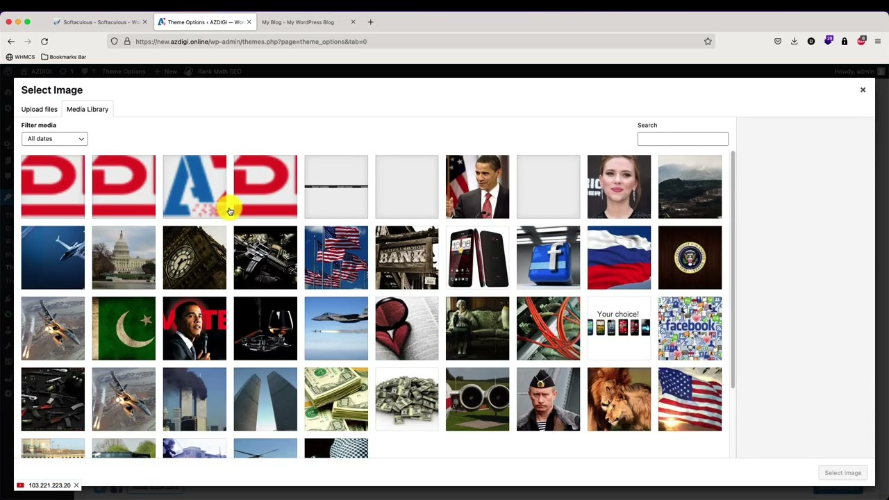Dismiss the 103.221.223.20 IP badge
Image resolution: width=889 pixels, height=500 pixels.
pos(76,485)
